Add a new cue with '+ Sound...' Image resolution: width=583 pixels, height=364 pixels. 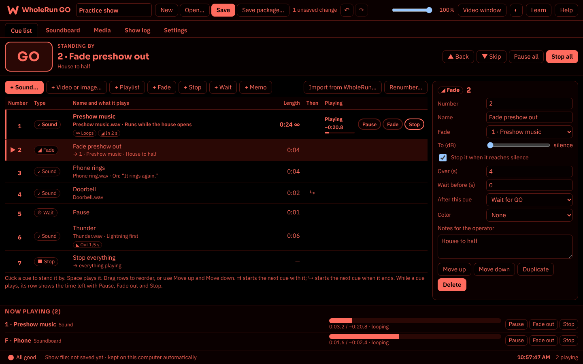pyautogui.click(x=24, y=87)
